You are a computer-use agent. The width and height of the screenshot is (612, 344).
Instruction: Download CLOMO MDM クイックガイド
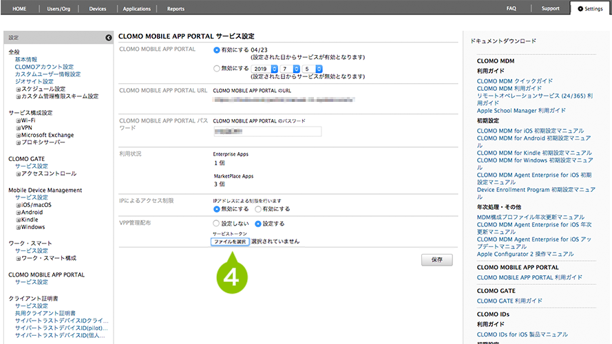(515, 81)
